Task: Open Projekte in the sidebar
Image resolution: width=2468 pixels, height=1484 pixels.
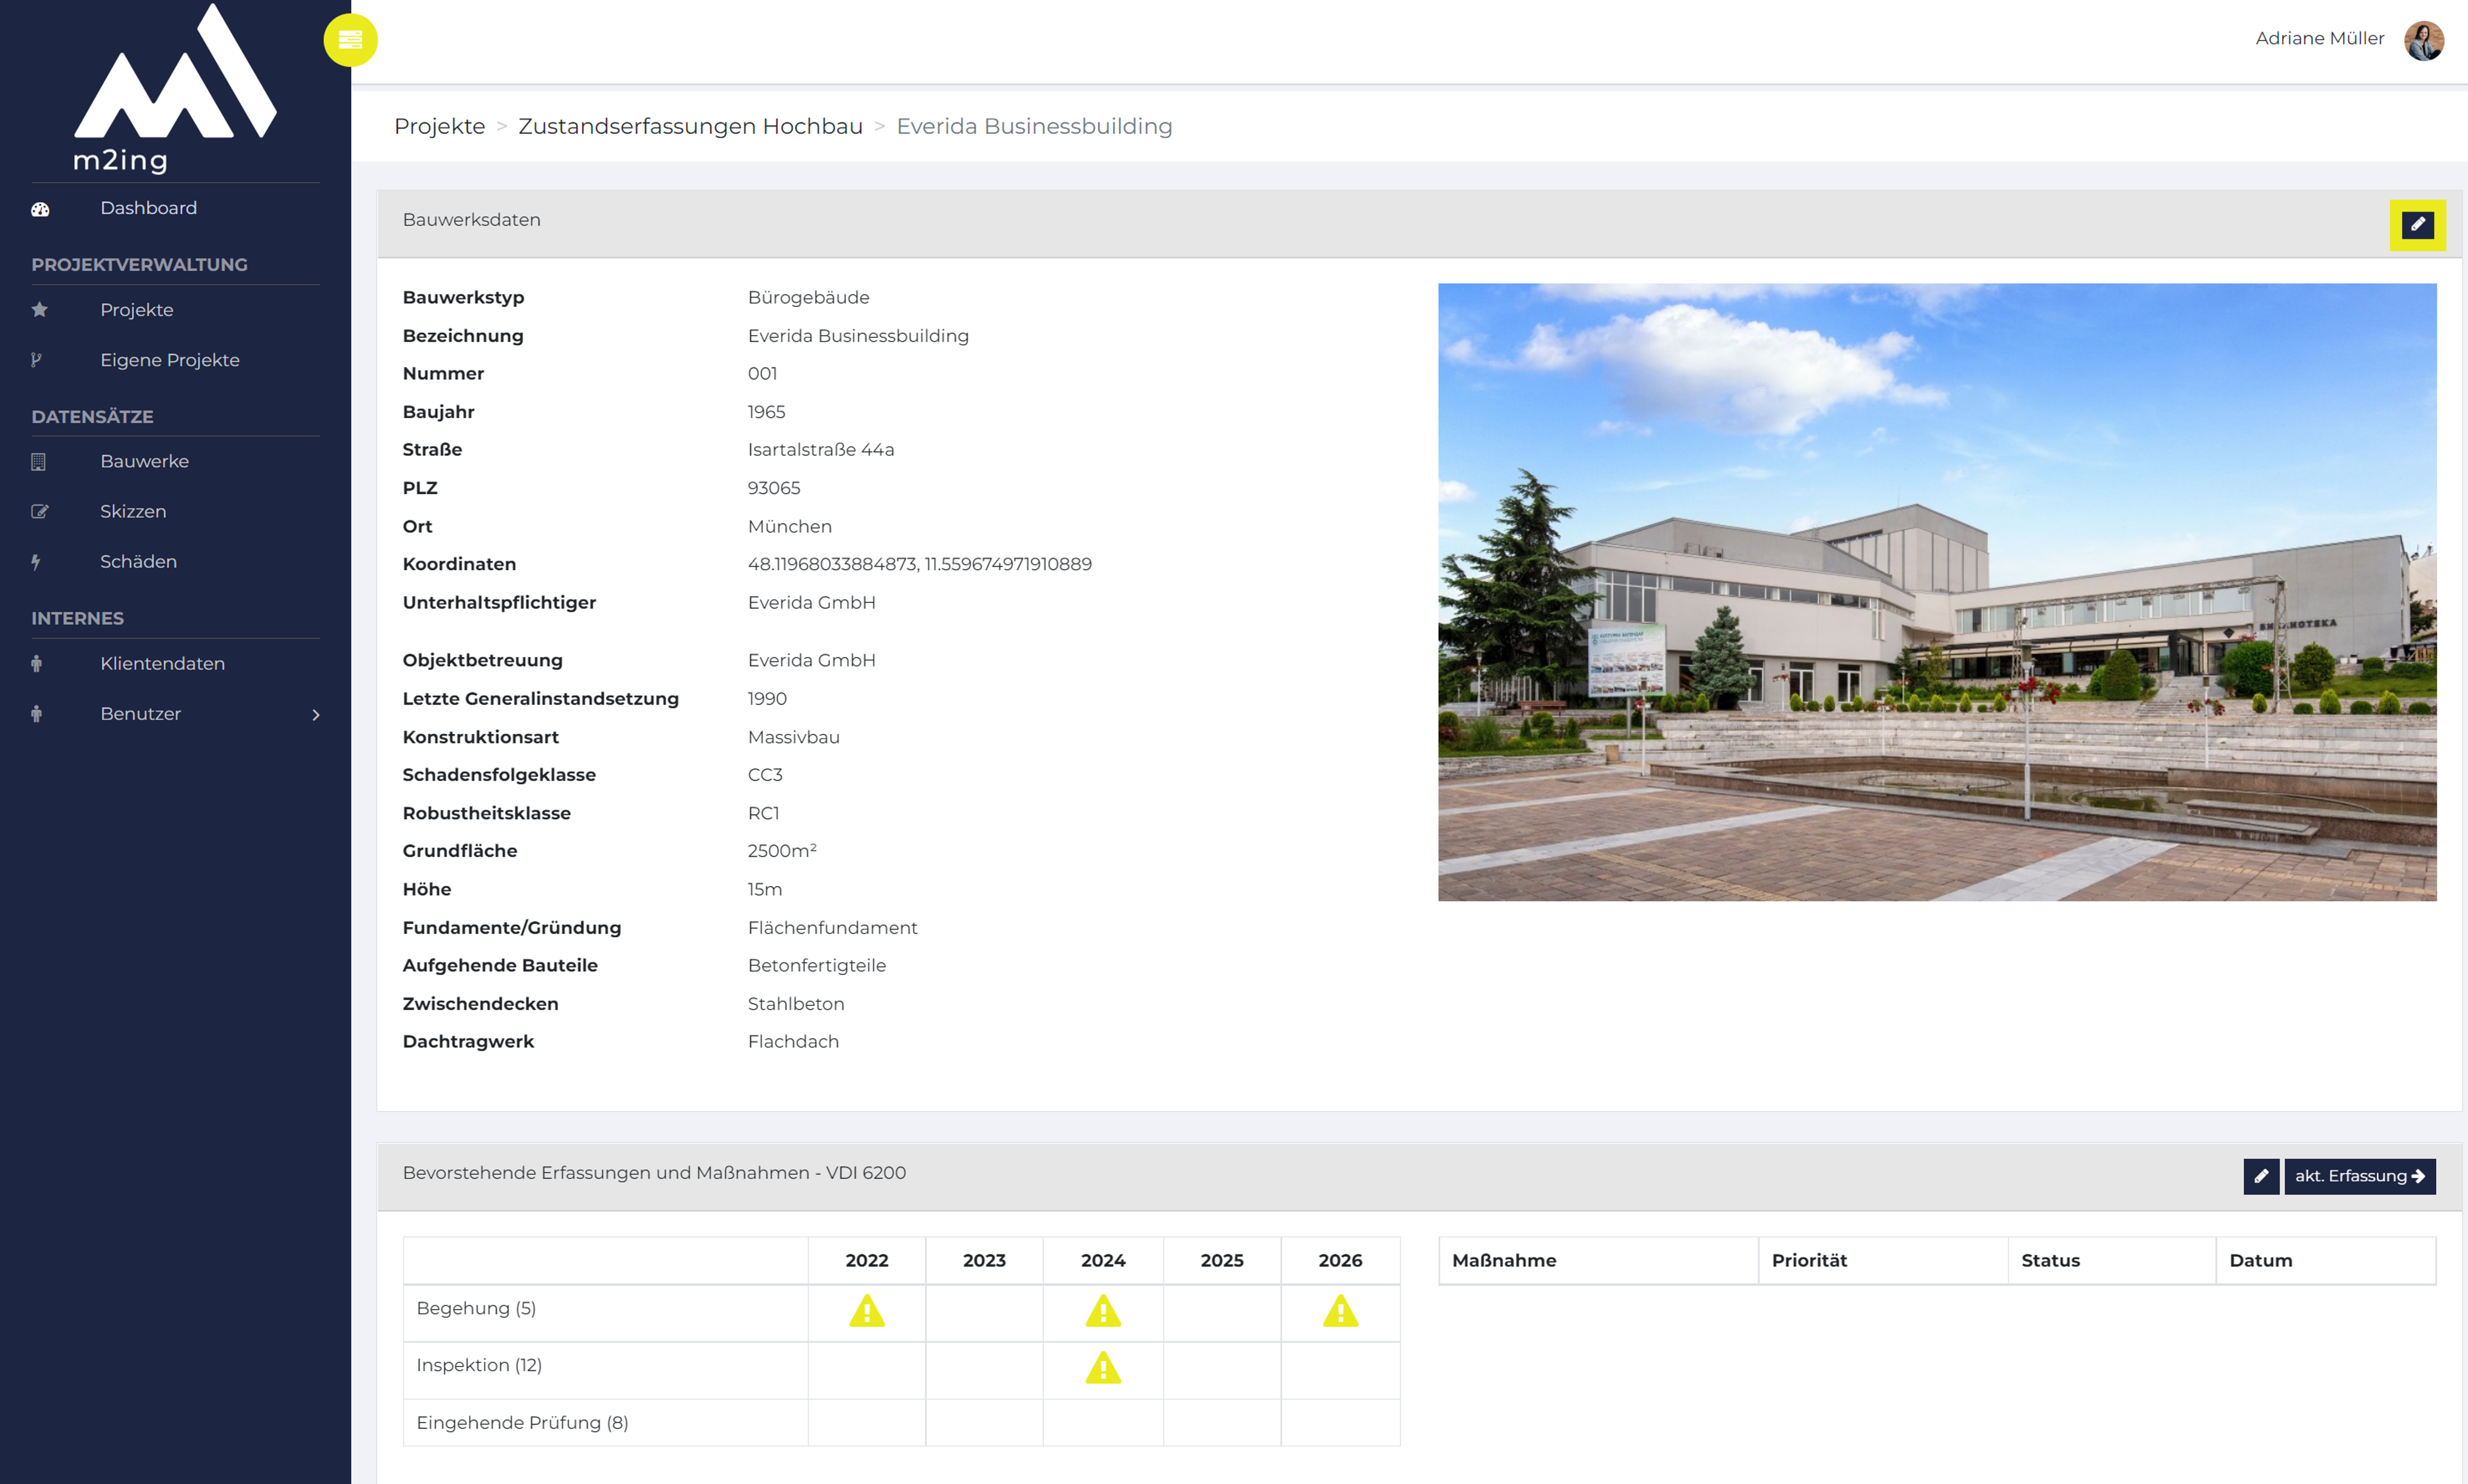Action: point(137,310)
